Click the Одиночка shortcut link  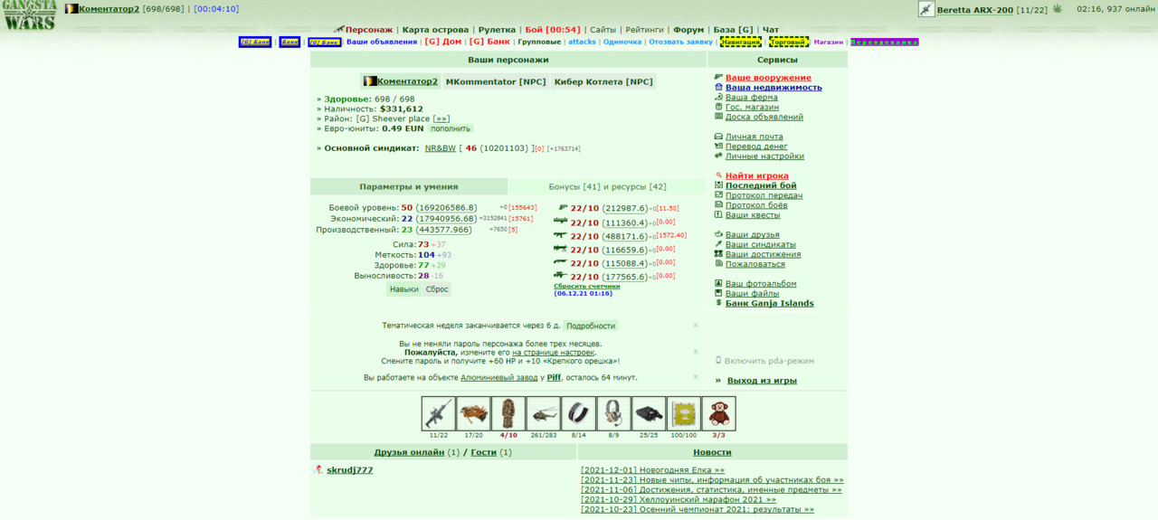coord(622,42)
